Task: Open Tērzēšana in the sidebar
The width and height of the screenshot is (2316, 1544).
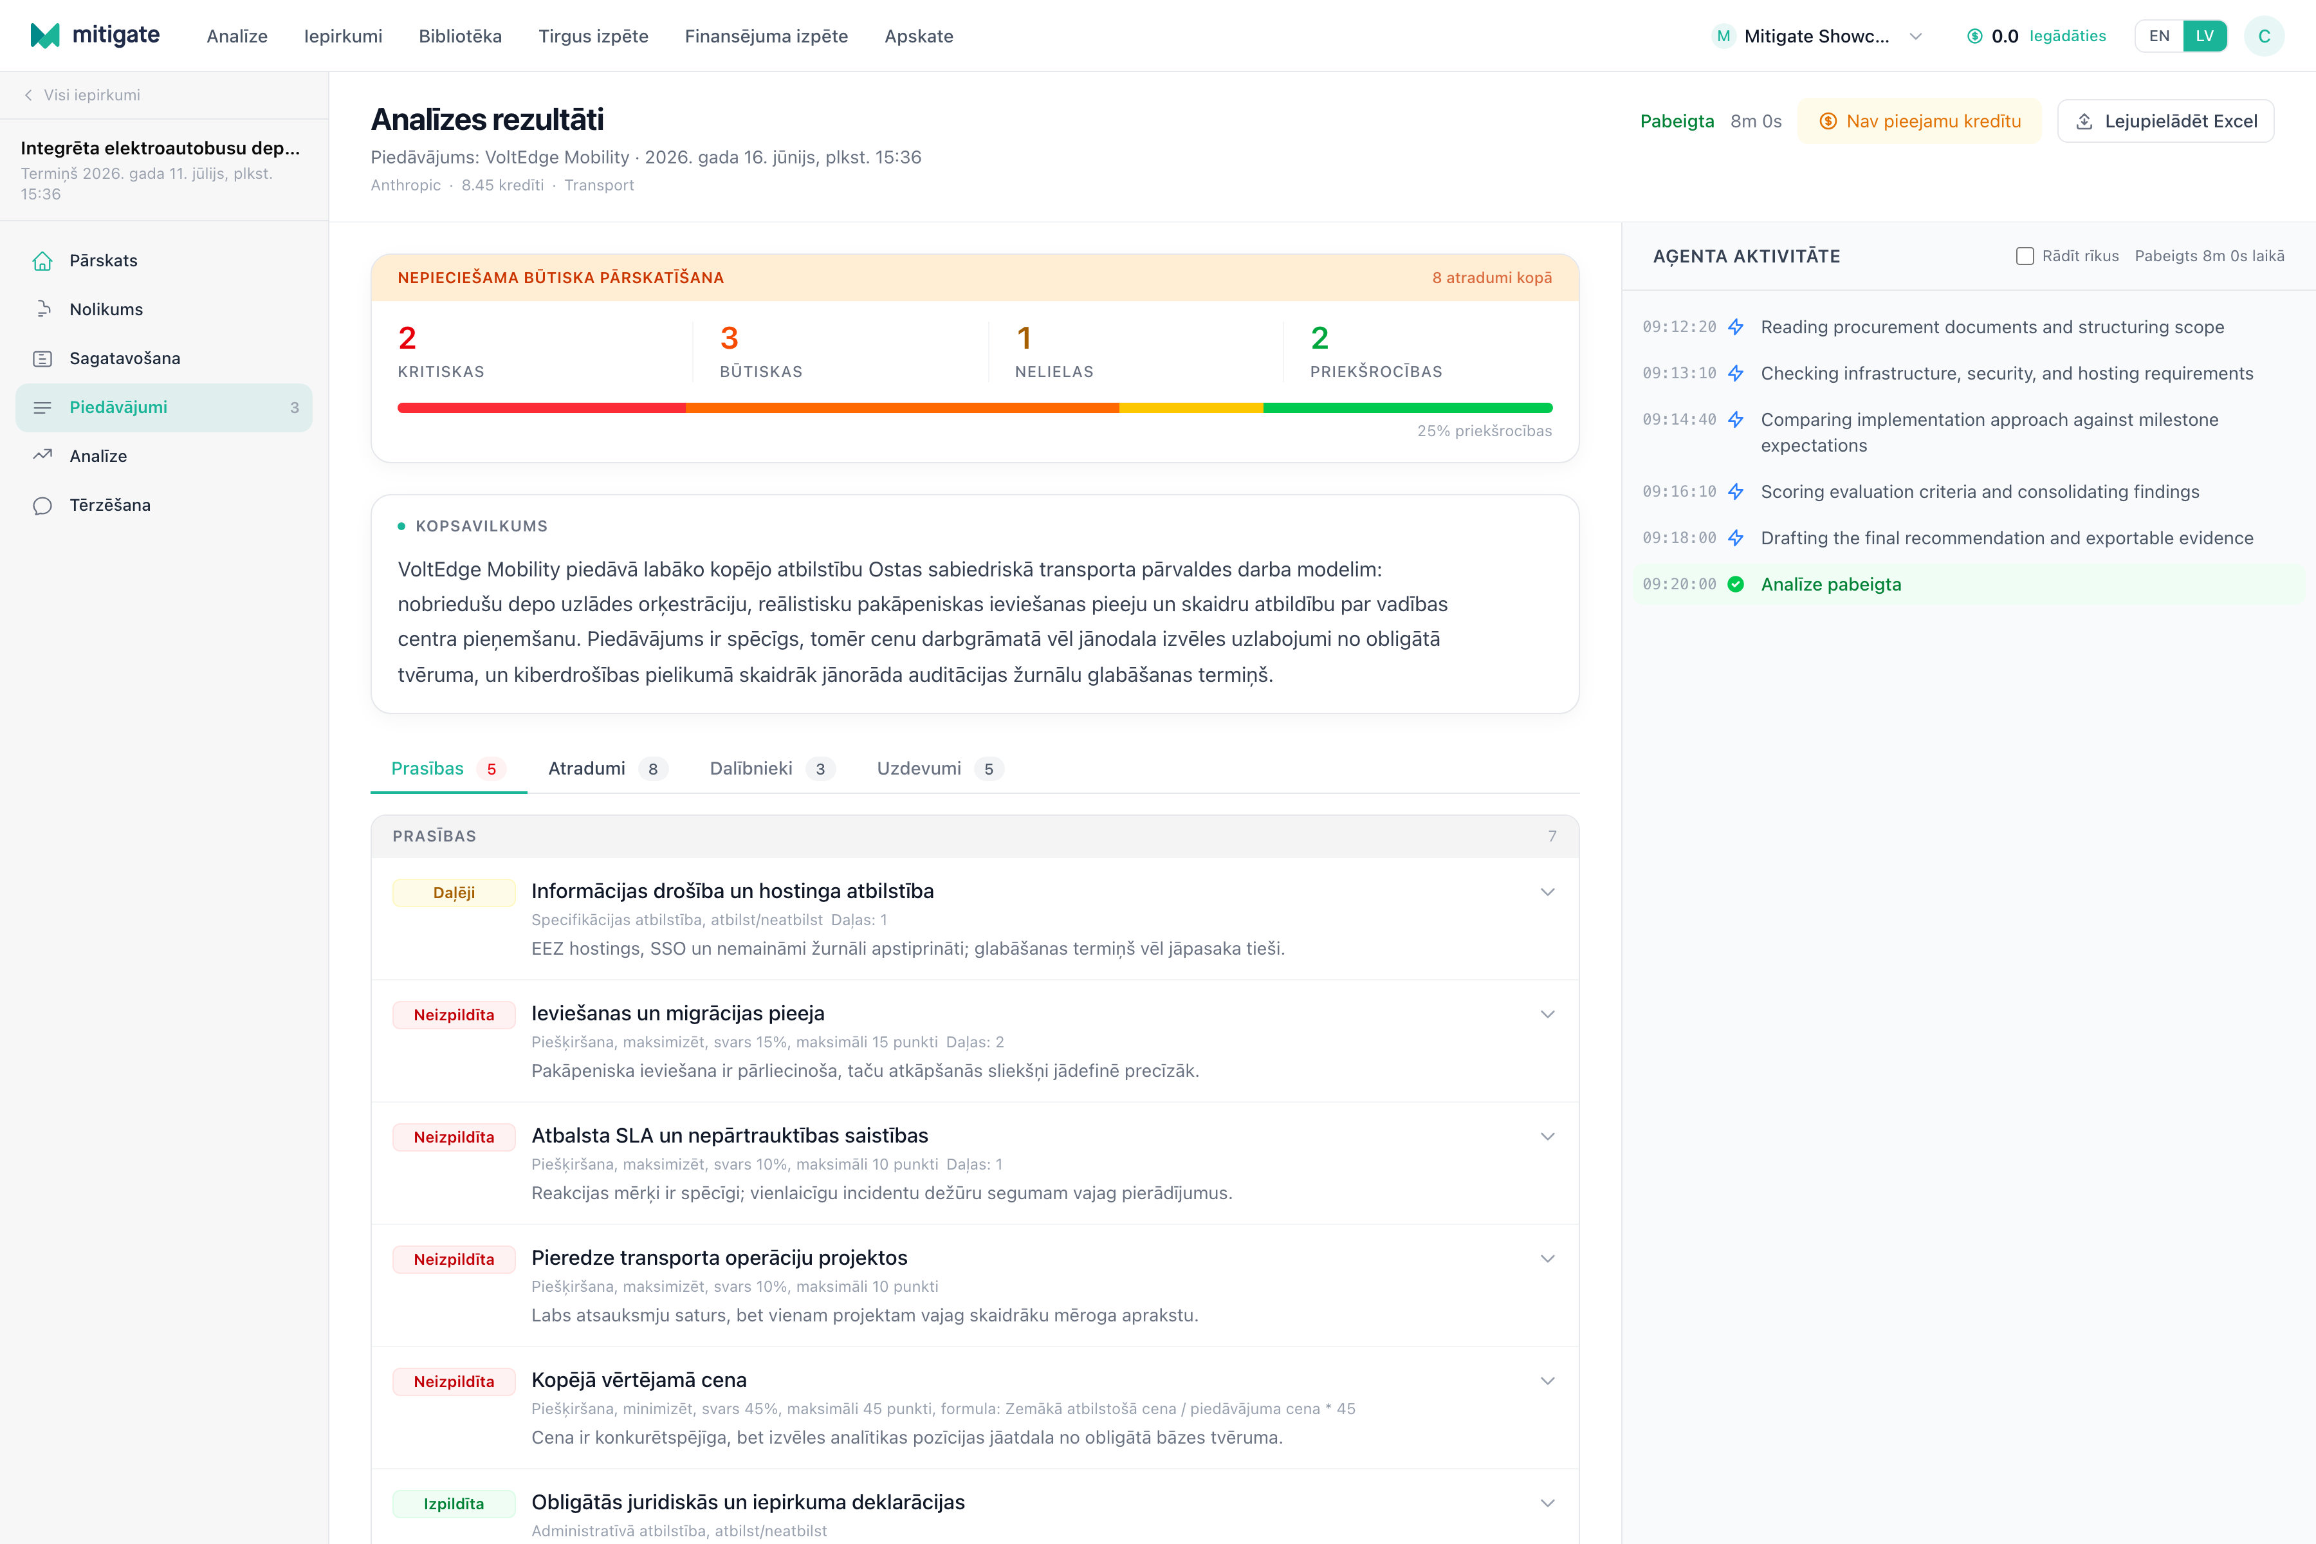Action: coord(163,505)
